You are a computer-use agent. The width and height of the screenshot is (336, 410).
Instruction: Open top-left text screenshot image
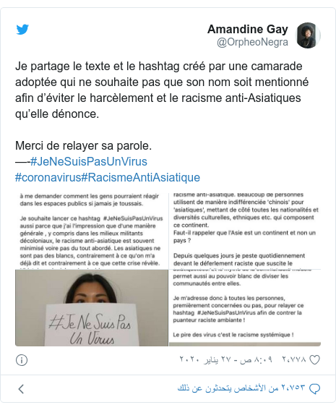point(92,231)
